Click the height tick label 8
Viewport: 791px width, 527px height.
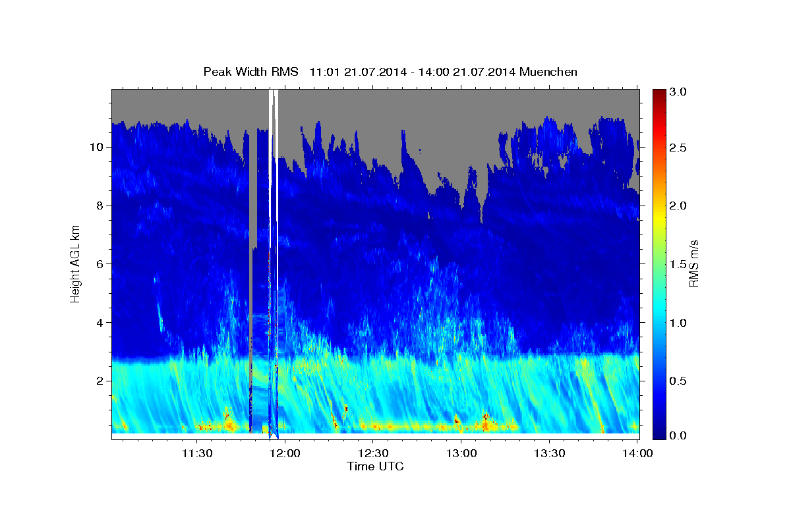100,206
